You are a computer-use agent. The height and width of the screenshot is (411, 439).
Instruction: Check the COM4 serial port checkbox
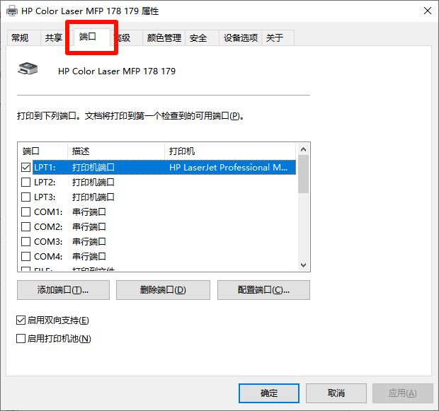pyautogui.click(x=25, y=256)
